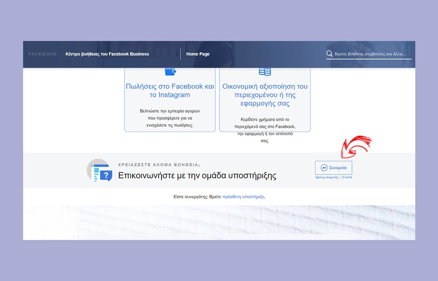Screen dimensions: 438x281
Task: Click 'ΧΡΕΙΑΖΕΣΤΕ ΑΚΟΜΑ ΒΟΗΘΕΙΑ;' text
Action: click(x=159, y=165)
